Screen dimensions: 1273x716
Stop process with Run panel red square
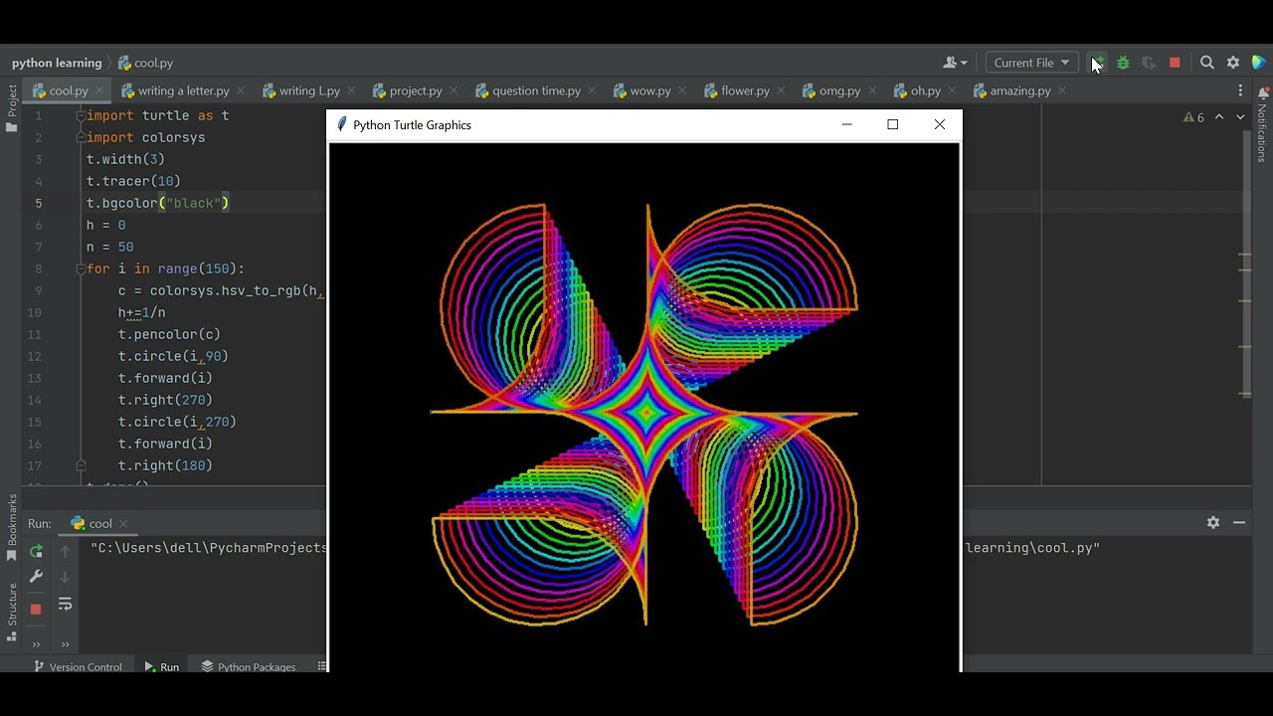click(x=36, y=609)
